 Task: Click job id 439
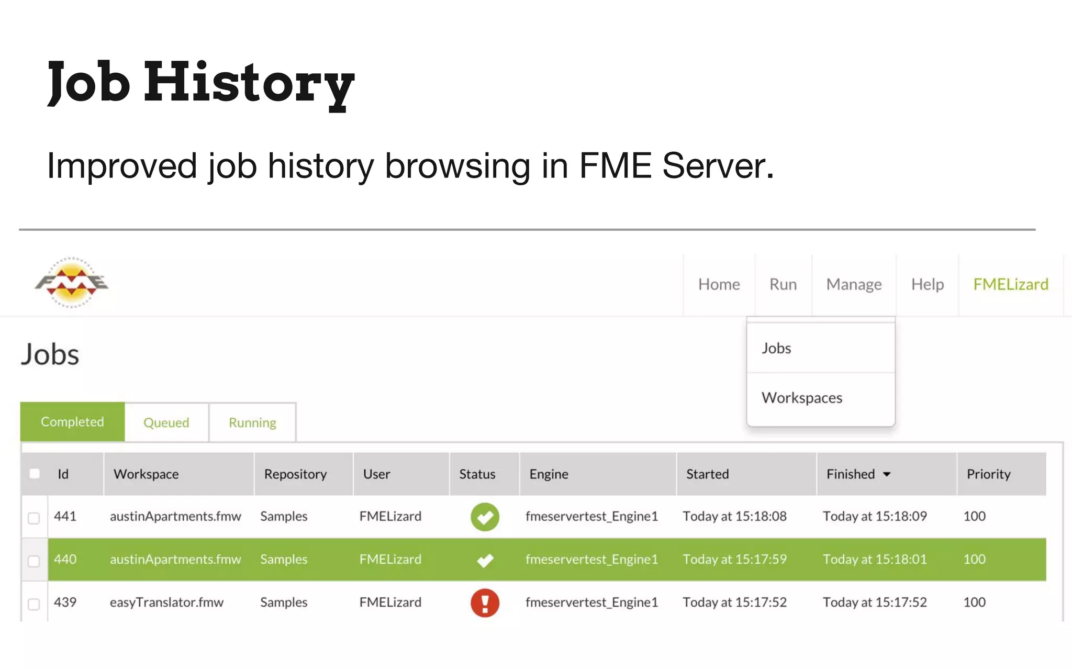click(x=65, y=602)
